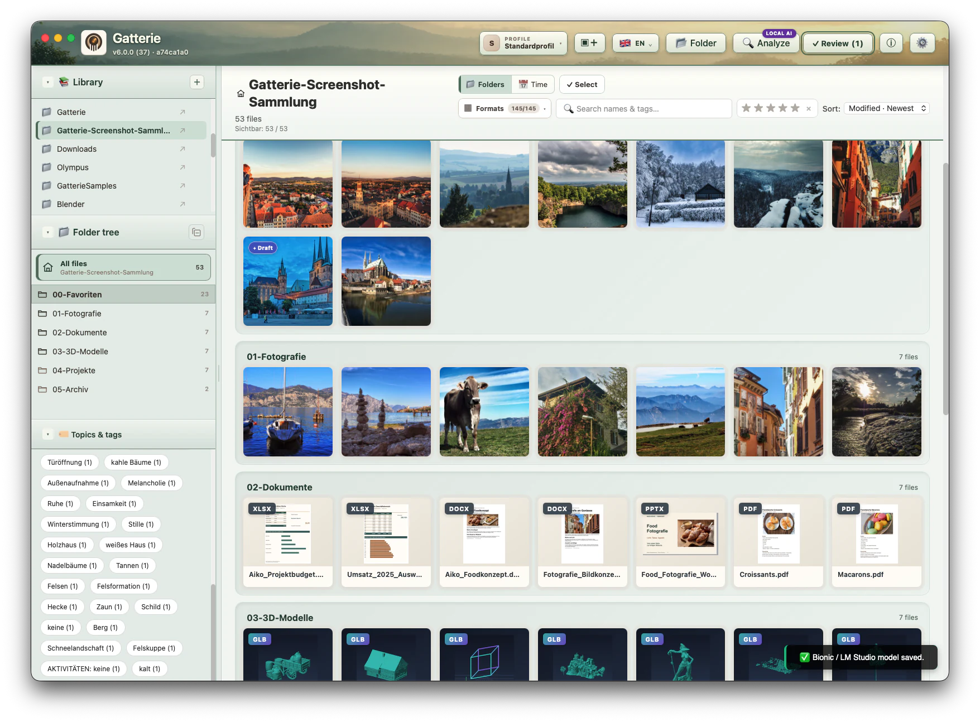Click the Analyze local AI button
This screenshot has height=722, width=980.
point(766,43)
